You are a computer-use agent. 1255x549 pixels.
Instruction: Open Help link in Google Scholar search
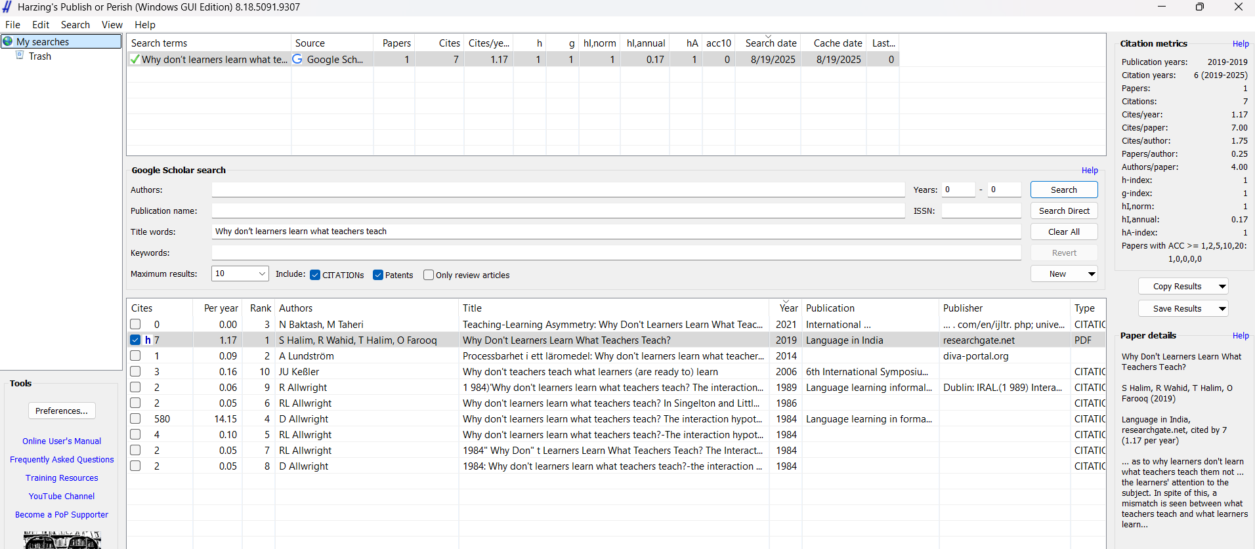coord(1090,171)
